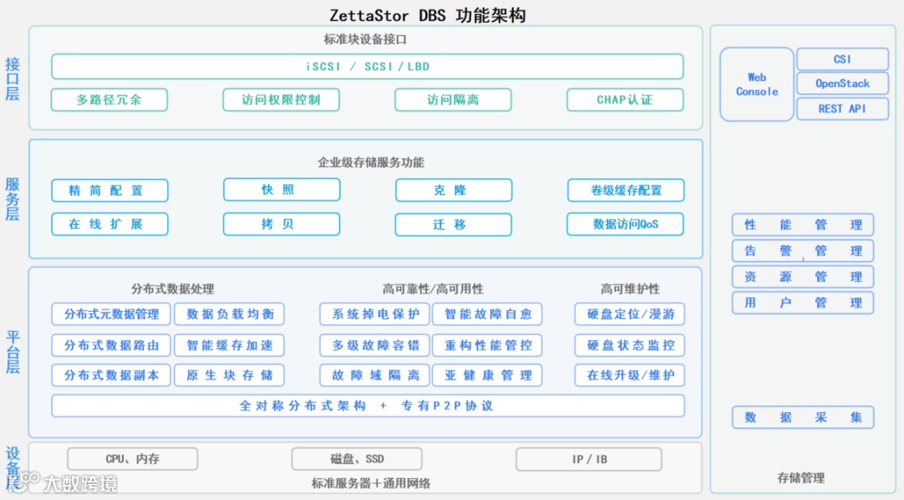The image size is (904, 500).
Task: Select the 数据采集 box
Action: (803, 417)
